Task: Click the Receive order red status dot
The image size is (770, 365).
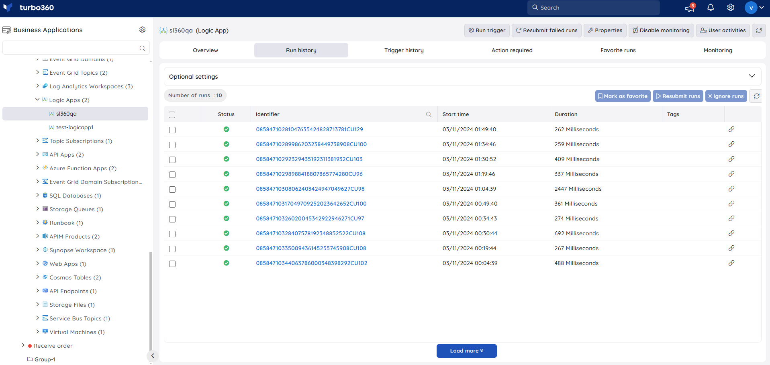Action: coord(30,346)
